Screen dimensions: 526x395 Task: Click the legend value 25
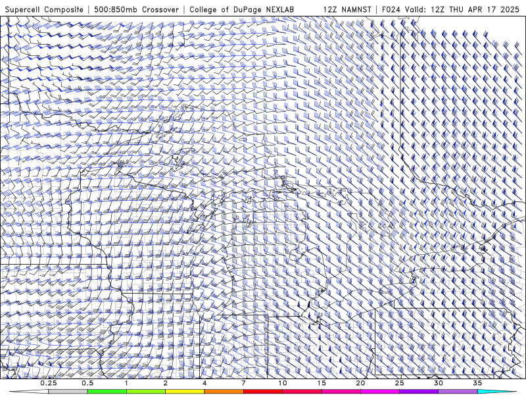(x=399, y=383)
